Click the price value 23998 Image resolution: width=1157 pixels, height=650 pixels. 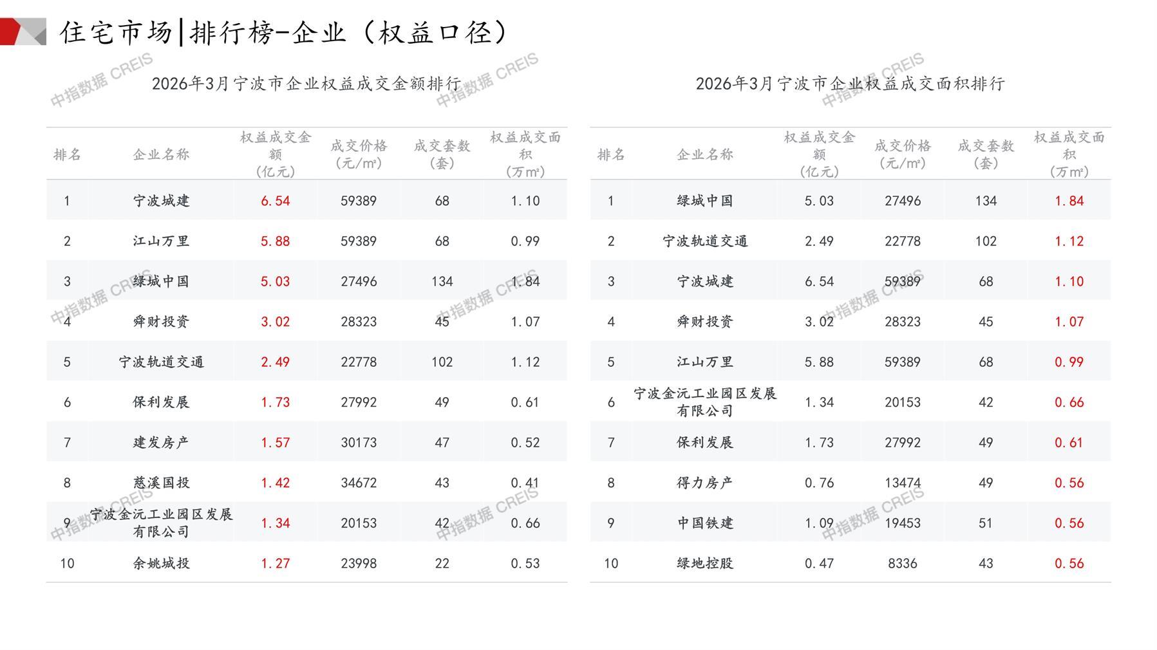pos(359,563)
